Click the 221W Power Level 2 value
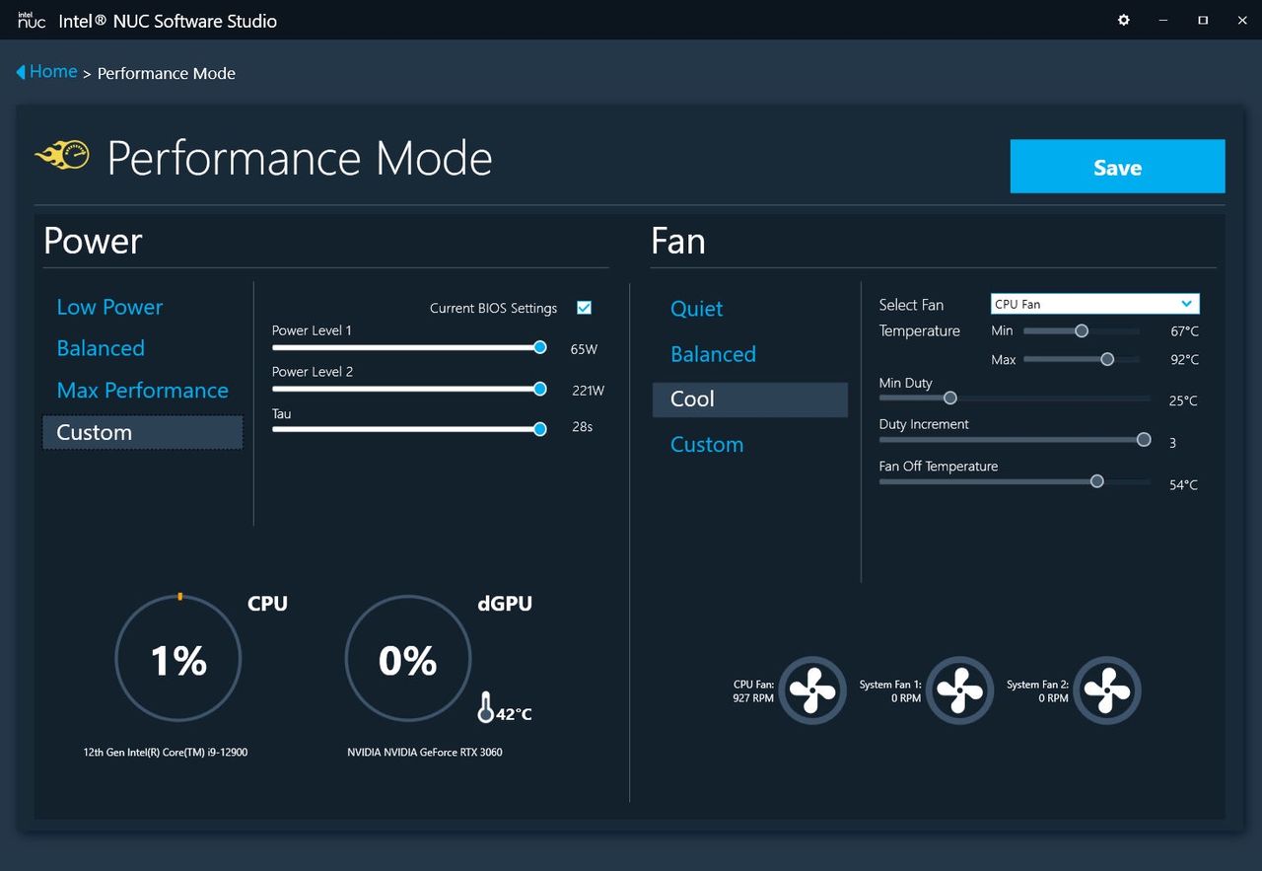Image resolution: width=1262 pixels, height=871 pixels. 588,391
